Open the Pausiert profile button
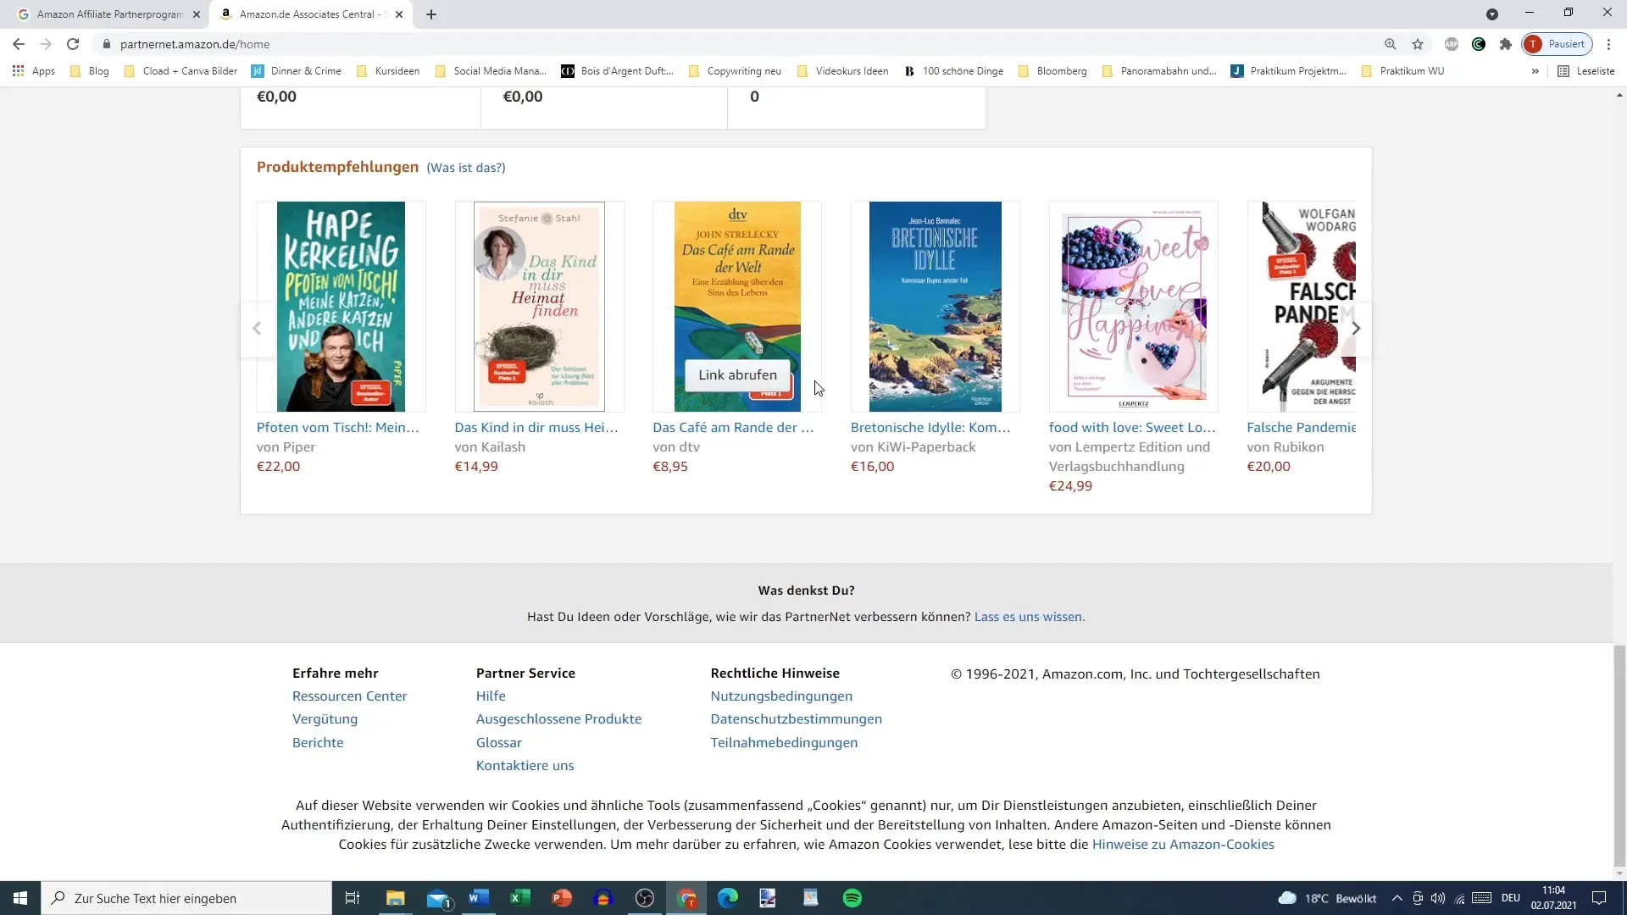This screenshot has width=1627, height=915. click(1558, 44)
